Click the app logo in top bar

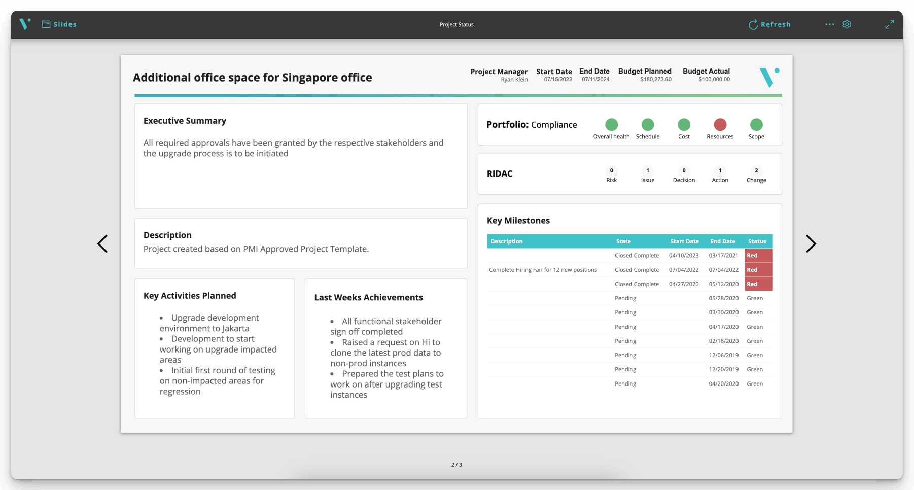tap(25, 24)
